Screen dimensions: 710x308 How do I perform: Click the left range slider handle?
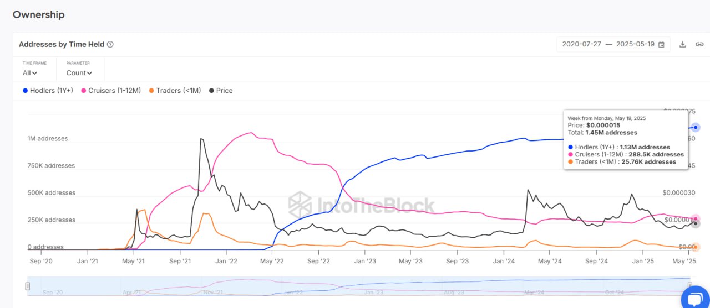pos(27,286)
